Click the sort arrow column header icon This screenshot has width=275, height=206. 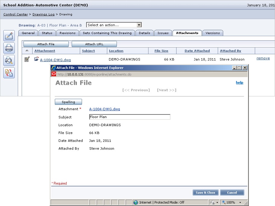(27, 51)
